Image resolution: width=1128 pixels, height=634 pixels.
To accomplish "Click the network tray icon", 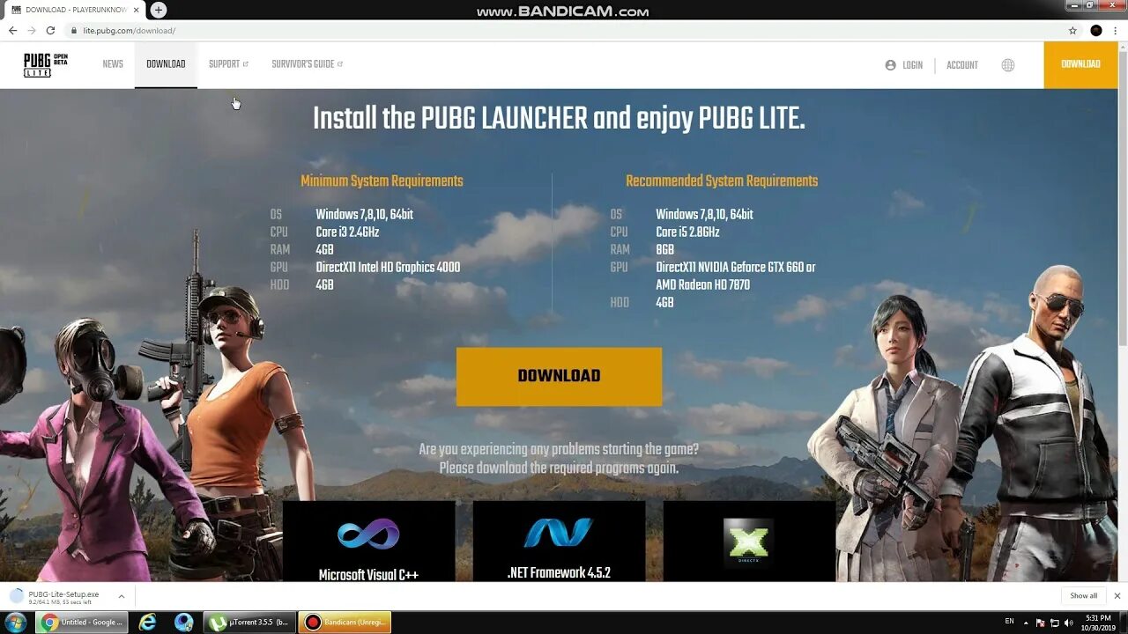I will (1055, 623).
